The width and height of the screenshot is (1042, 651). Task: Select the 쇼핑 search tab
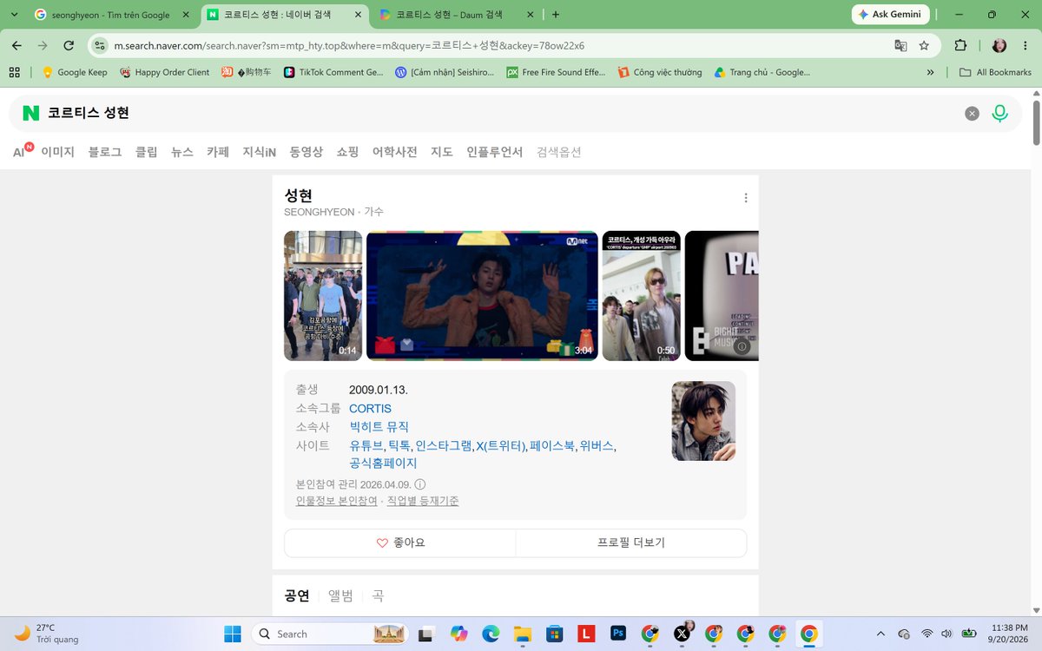coord(348,152)
